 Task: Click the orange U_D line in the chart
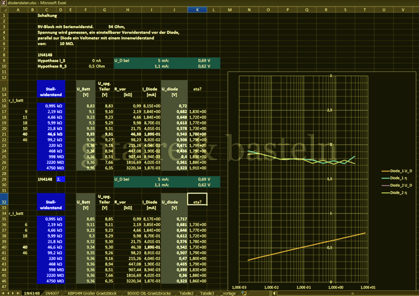pos(306,247)
